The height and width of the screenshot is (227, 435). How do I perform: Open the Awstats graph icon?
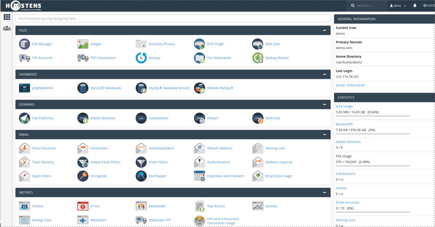click(x=258, y=206)
